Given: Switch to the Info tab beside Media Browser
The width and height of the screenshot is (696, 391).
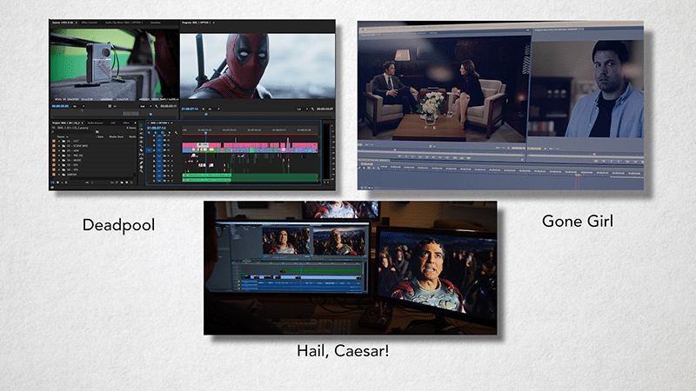Looking at the screenshot, I should (113, 123).
